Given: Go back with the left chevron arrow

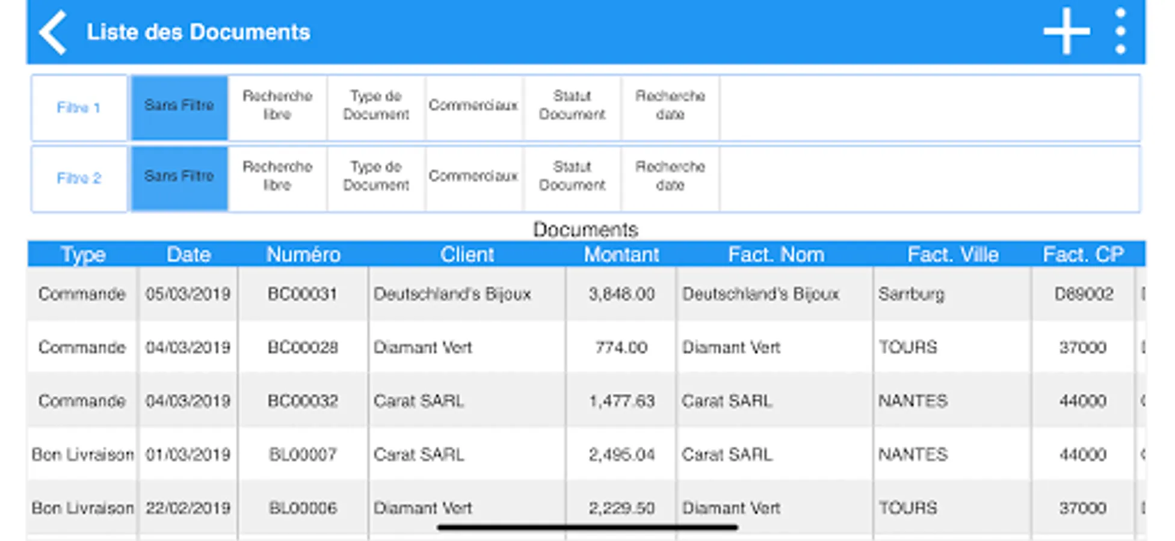Looking at the screenshot, I should 53,32.
